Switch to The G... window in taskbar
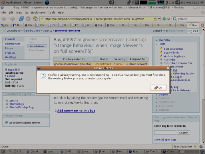The width and height of the screenshot is (205, 154). (153, 152)
